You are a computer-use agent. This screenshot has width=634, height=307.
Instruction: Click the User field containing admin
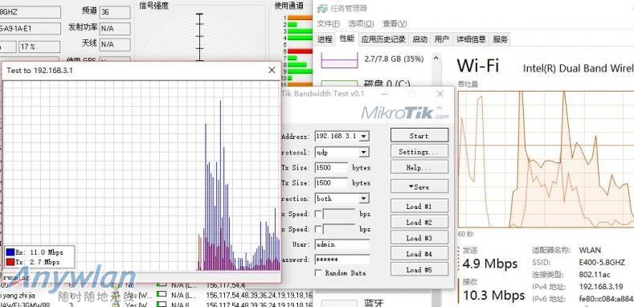point(342,244)
